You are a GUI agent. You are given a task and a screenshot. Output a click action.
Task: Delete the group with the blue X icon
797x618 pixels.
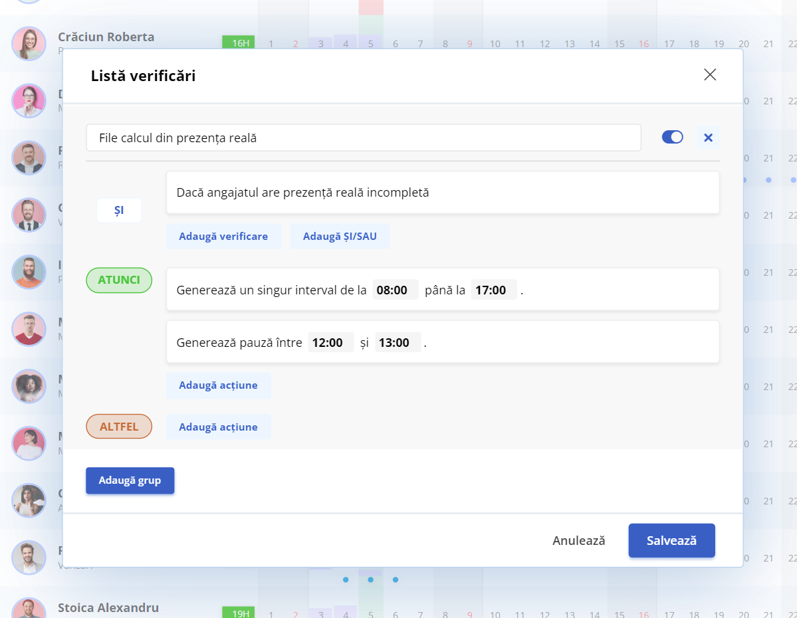pos(708,137)
